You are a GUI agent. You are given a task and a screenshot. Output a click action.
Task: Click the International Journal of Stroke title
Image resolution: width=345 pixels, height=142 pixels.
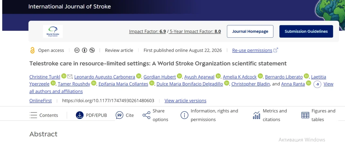[x=70, y=6]
